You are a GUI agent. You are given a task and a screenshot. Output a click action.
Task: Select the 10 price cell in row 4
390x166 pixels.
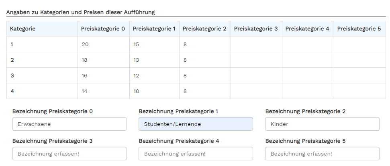click(x=155, y=91)
